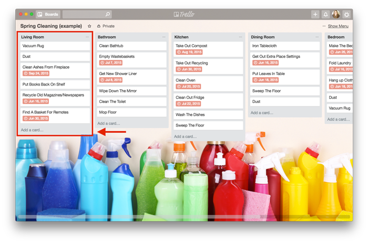368x243 pixels.
Task: Open the Clean Oven card
Action: pos(208,83)
